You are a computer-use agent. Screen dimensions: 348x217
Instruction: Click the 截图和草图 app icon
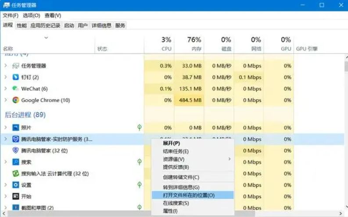click(15, 207)
